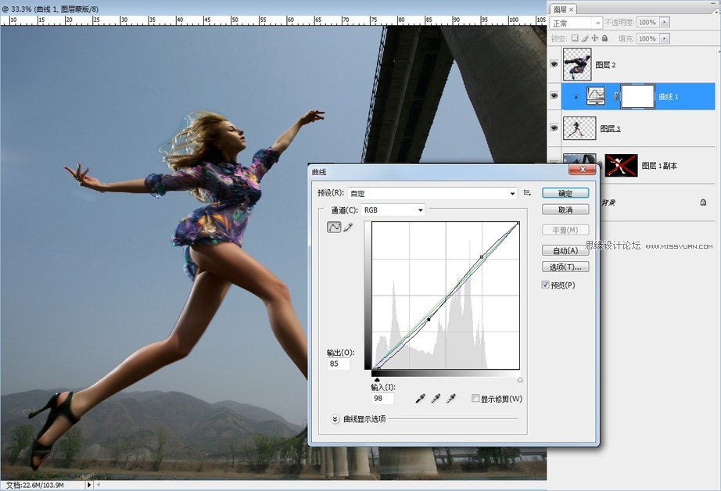Viewport: 721px width, 491px height.
Task: Click the white input slider triangle
Action: pyautogui.click(x=520, y=380)
